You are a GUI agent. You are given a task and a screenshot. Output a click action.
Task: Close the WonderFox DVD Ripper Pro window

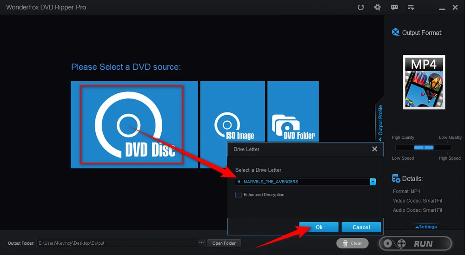(x=455, y=7)
